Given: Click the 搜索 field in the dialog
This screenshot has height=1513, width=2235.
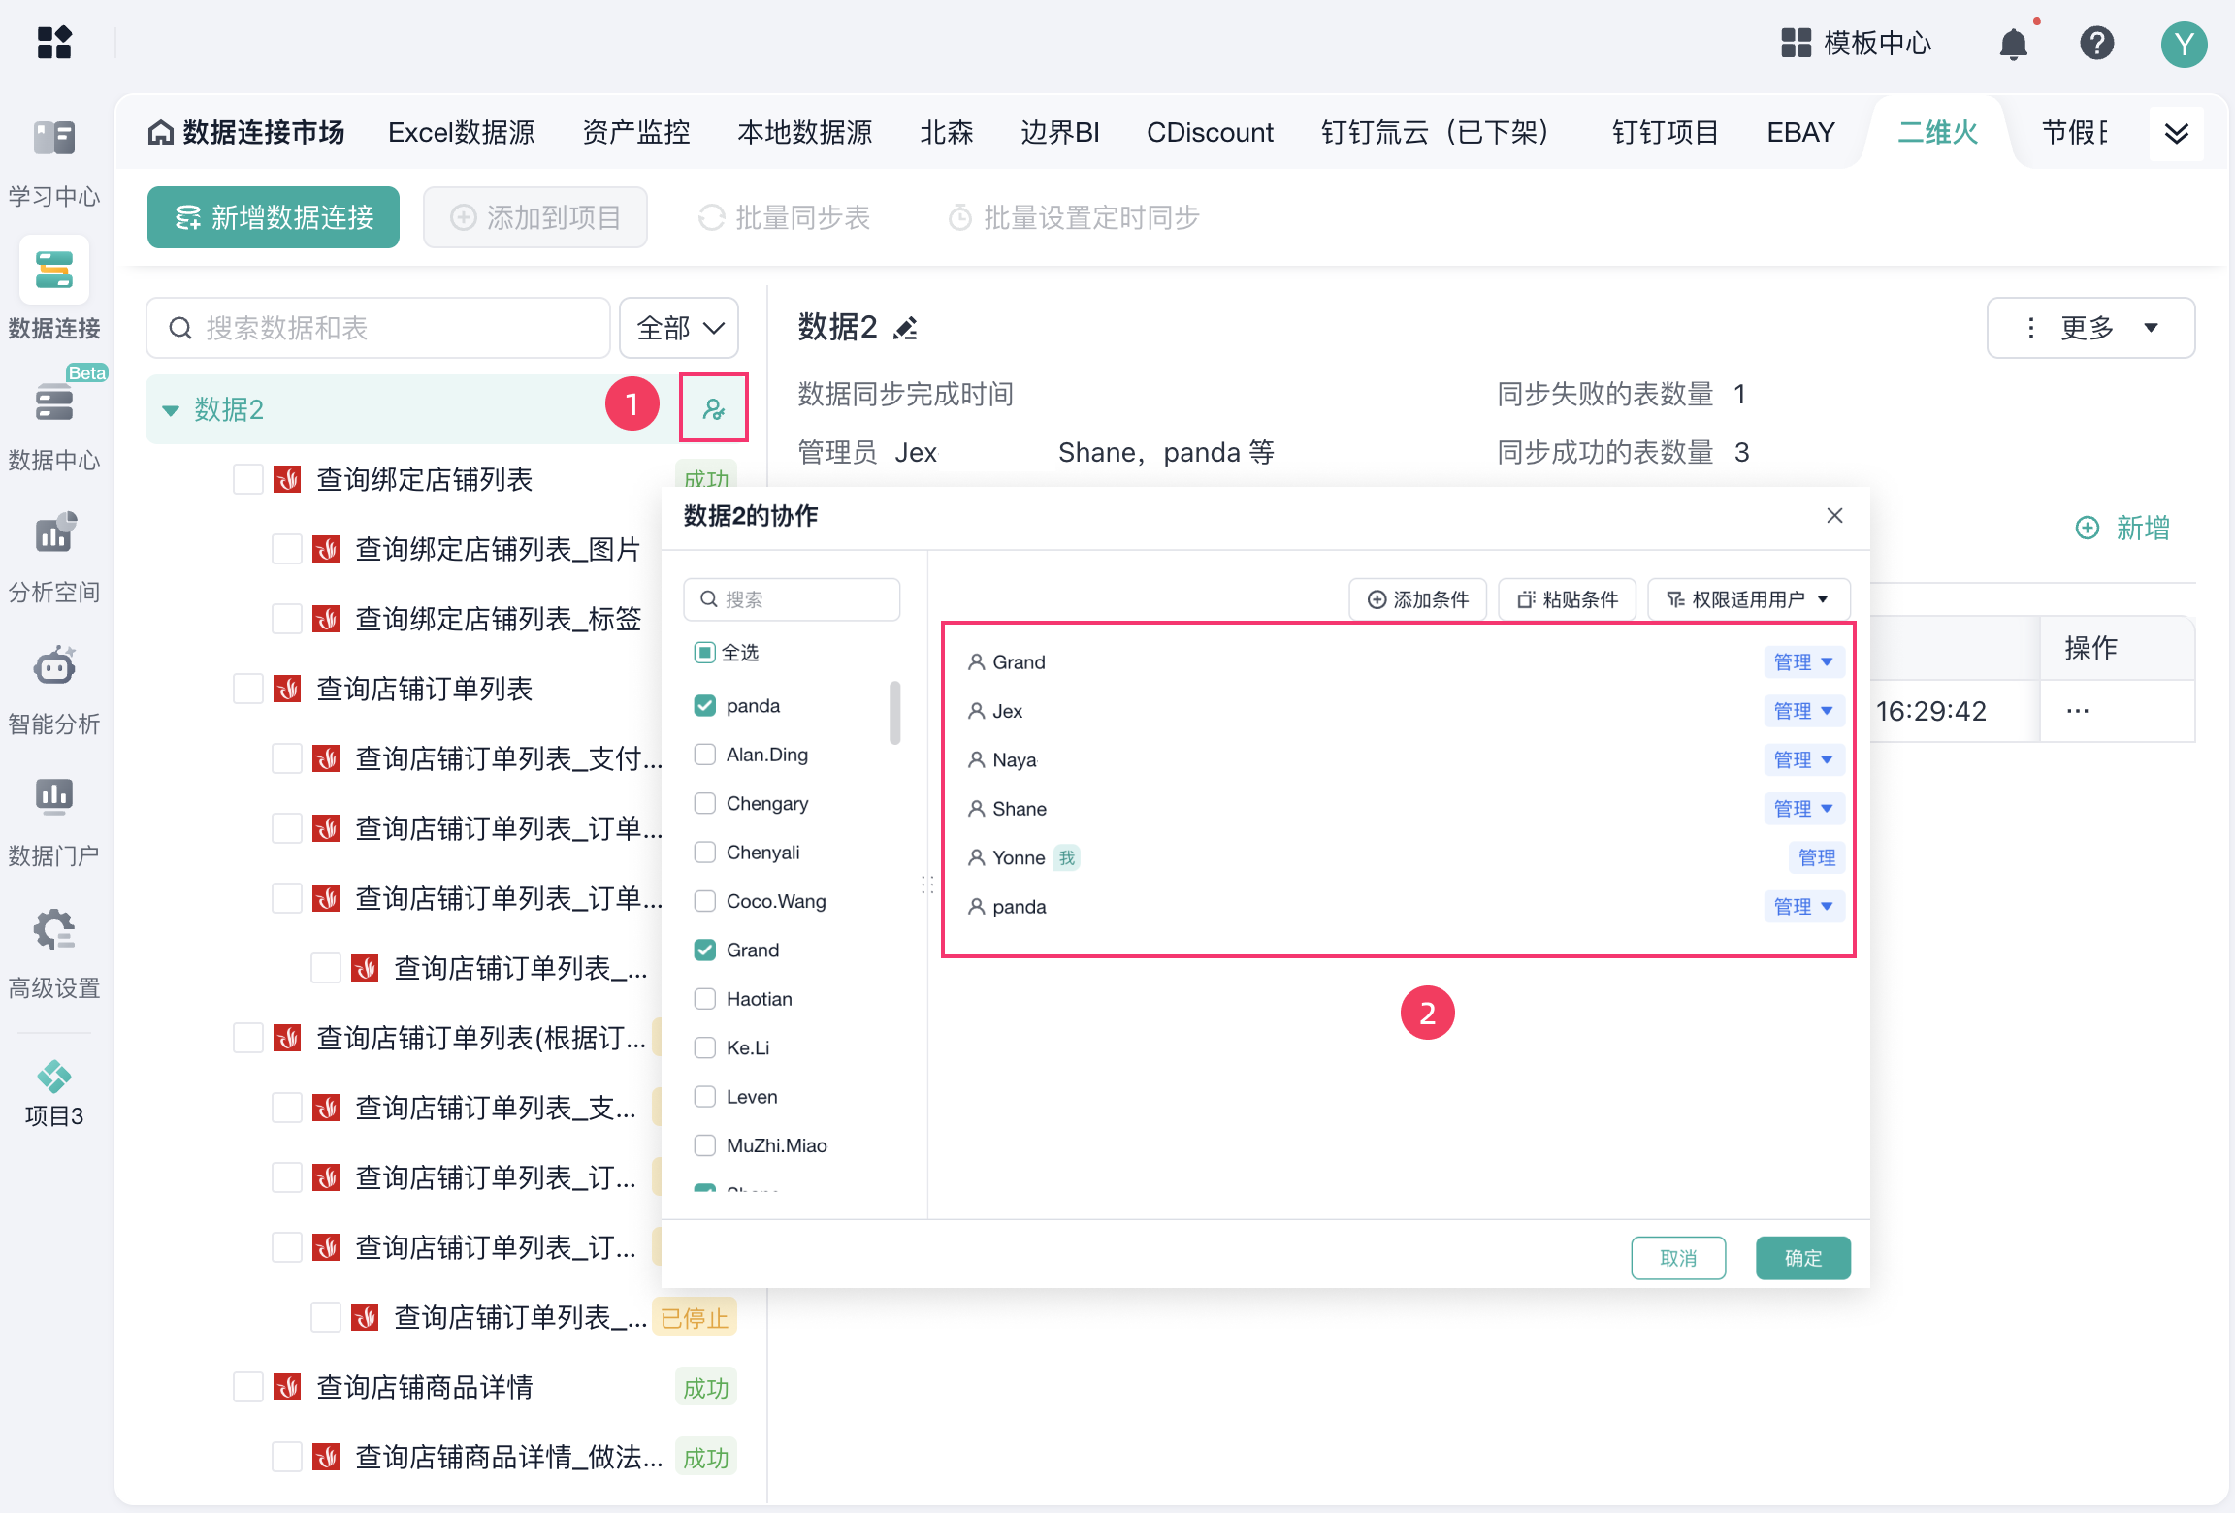Looking at the screenshot, I should point(792,599).
